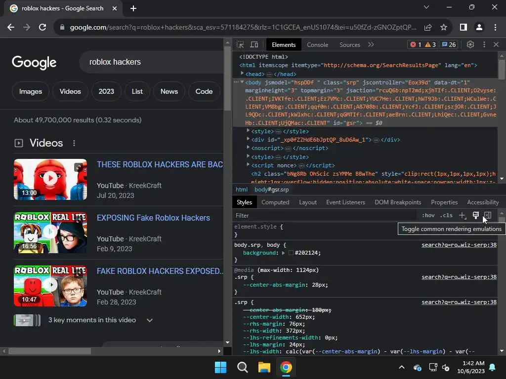Image resolution: width=506 pixels, height=379 pixels.
Task: Share this page from address bar
Action: 428,28
